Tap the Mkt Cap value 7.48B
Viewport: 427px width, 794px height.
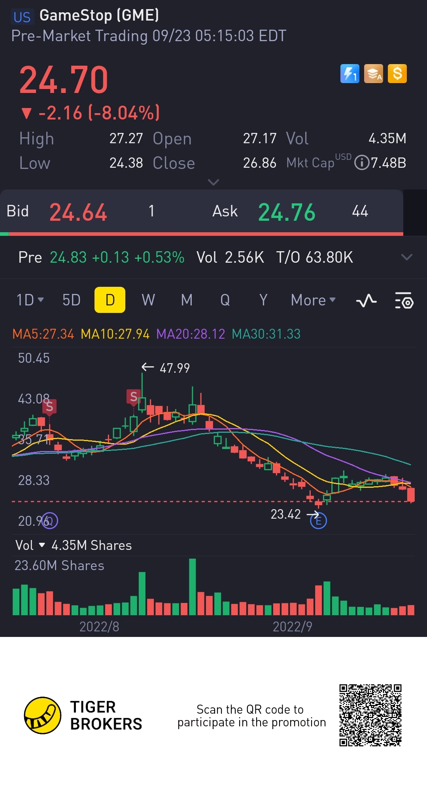pyautogui.click(x=388, y=163)
